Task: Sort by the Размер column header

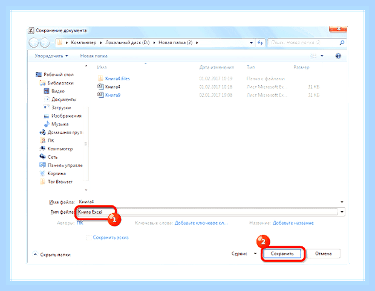Action: click(301, 68)
